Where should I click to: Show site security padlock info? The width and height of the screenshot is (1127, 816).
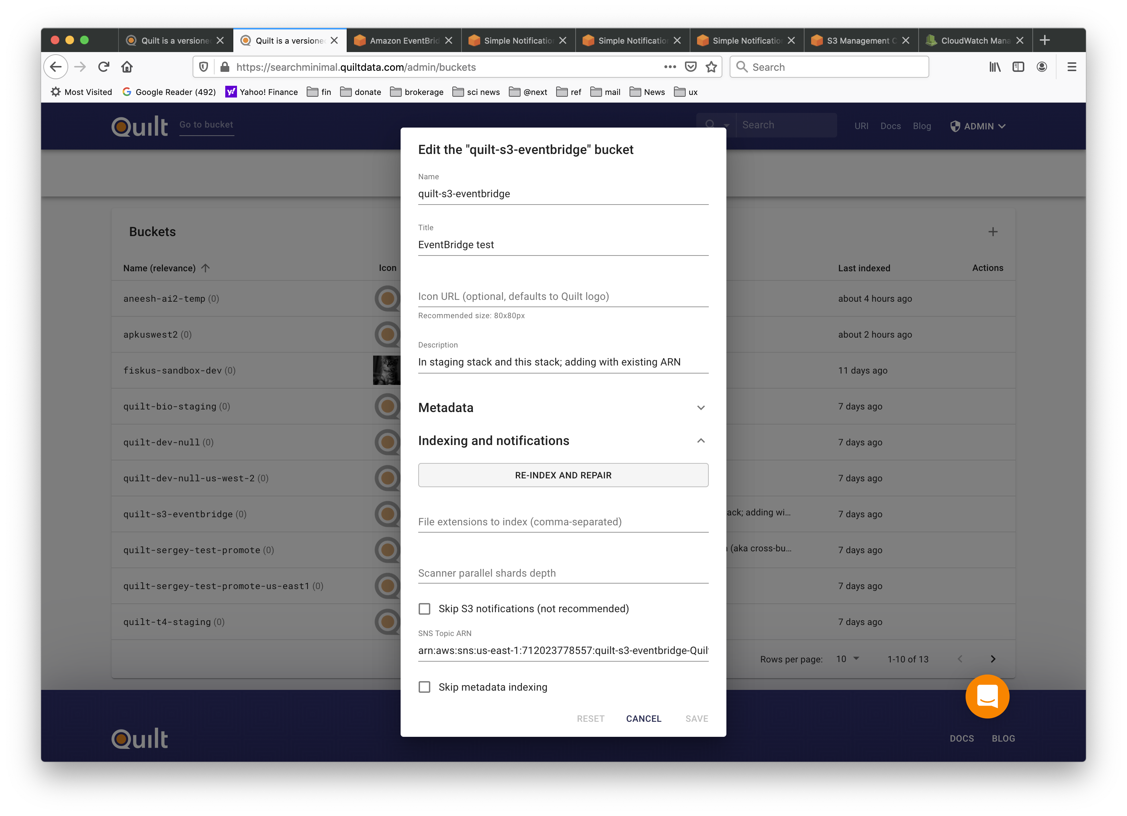225,67
